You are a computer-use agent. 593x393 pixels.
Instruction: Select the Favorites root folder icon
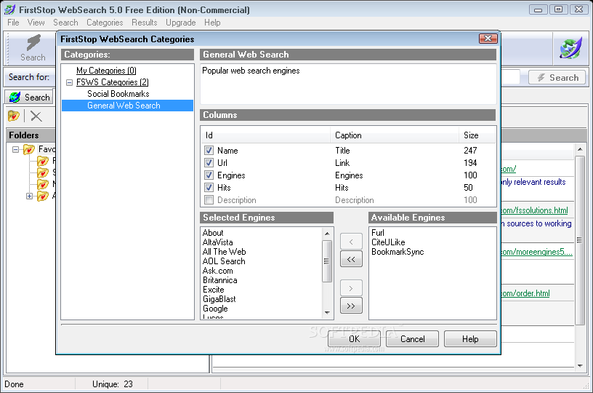click(29, 149)
